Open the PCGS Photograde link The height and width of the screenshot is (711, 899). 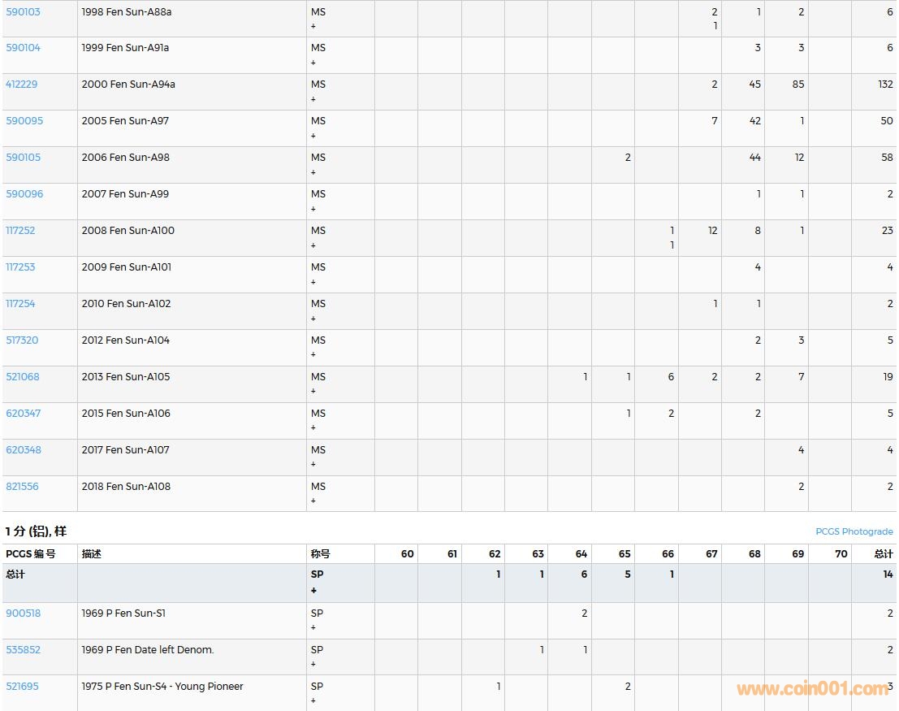pyautogui.click(x=854, y=531)
